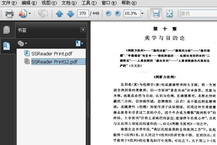Zoom in with the plus button
This screenshot has width=217, height=145.
(118, 13)
